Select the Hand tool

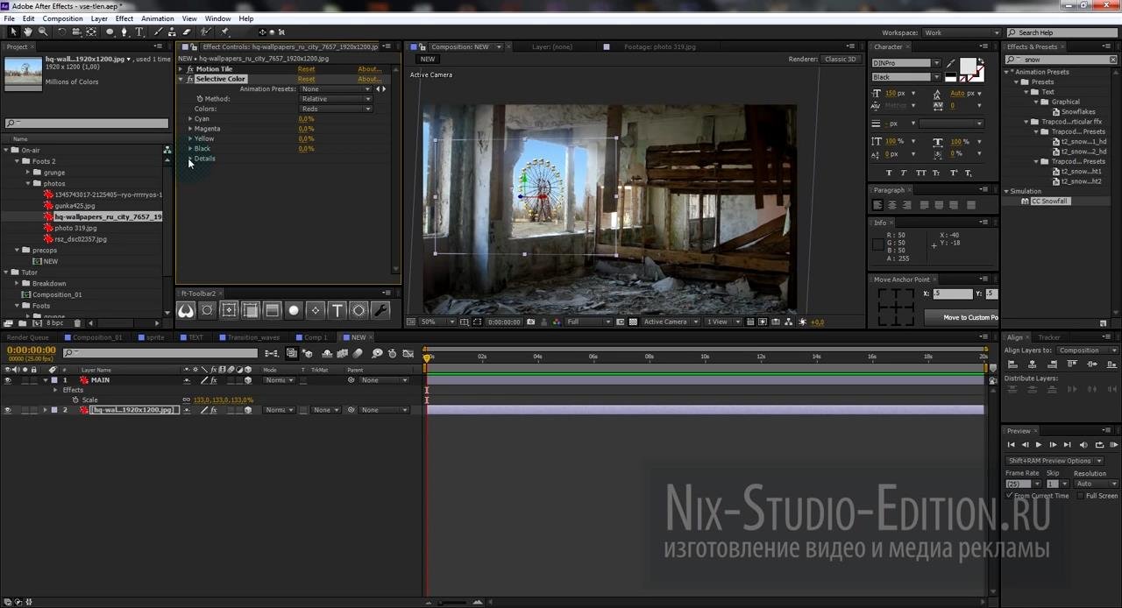click(x=28, y=32)
